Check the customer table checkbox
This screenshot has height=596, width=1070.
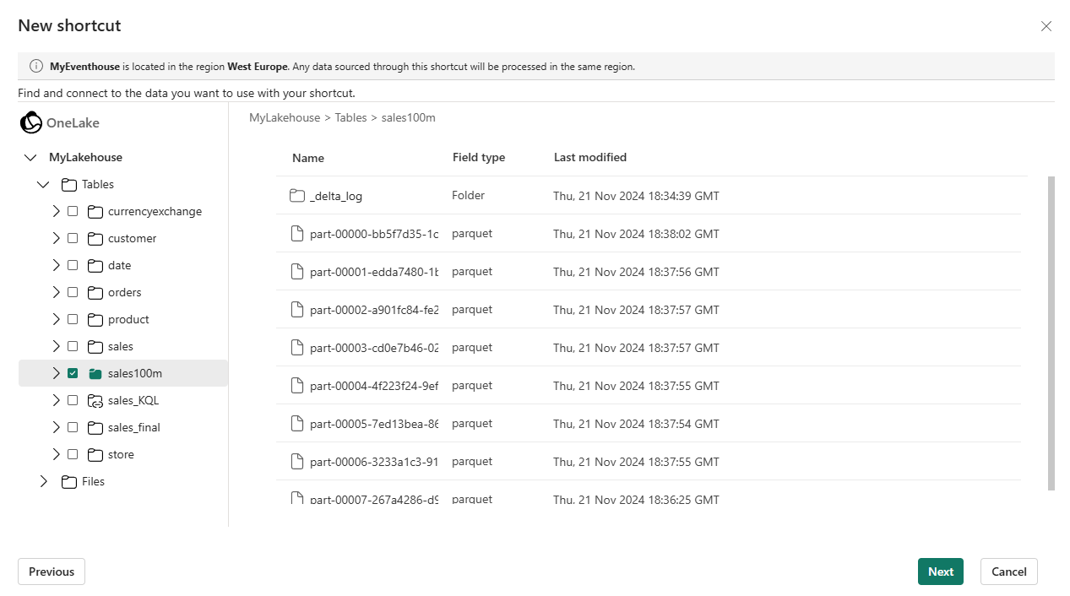[73, 238]
